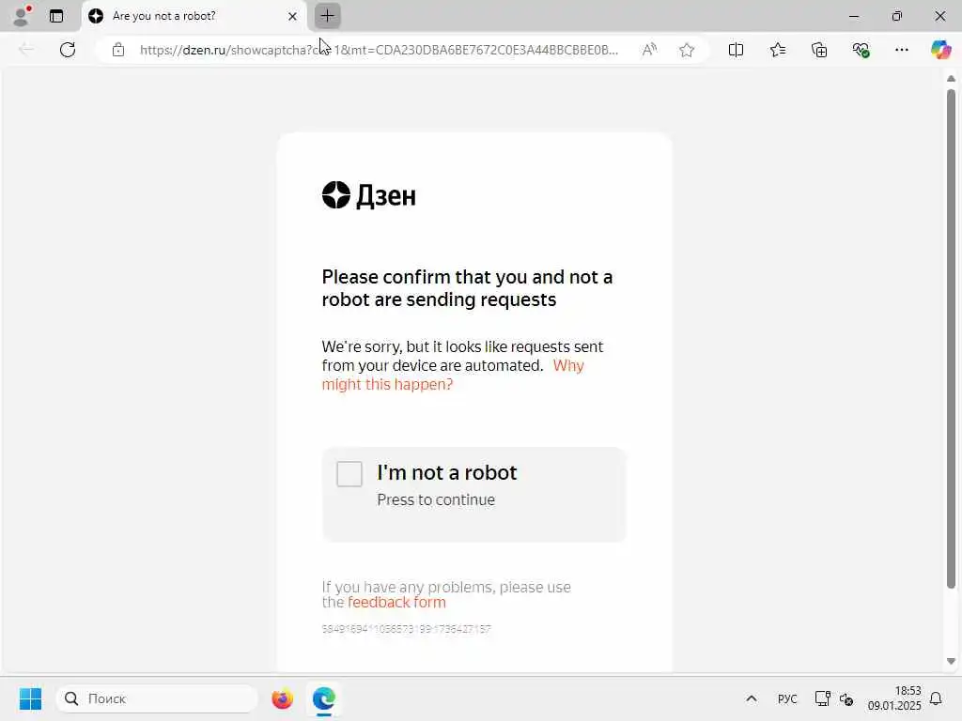Launch Firefox from the taskbar
Screen dimensions: 962x721
pos(282,698)
